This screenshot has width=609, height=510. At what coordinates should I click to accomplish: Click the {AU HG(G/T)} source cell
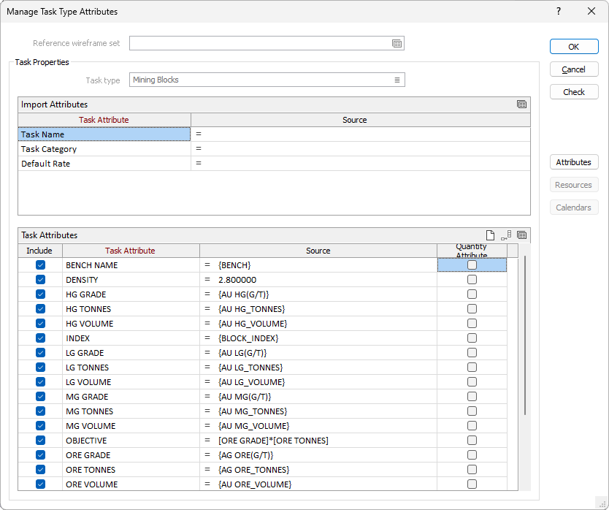click(x=318, y=294)
